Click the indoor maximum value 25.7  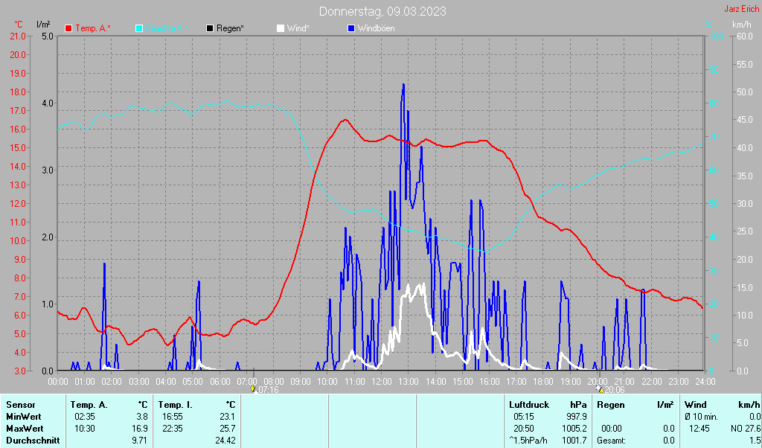[x=228, y=429]
